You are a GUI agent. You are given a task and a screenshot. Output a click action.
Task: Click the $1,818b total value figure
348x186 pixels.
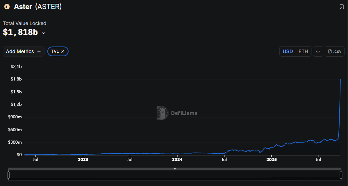[x=20, y=32]
